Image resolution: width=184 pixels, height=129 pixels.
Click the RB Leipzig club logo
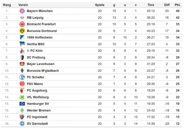22,18
